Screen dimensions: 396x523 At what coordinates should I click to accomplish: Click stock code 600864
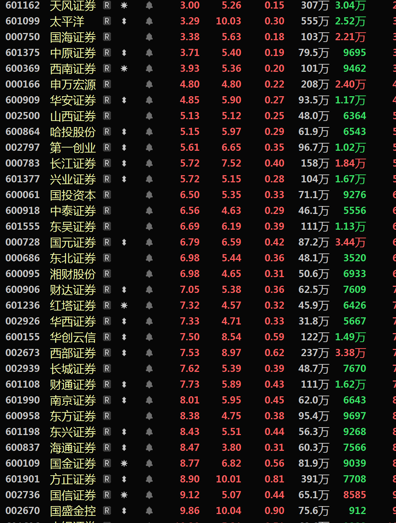pyautogui.click(x=23, y=132)
